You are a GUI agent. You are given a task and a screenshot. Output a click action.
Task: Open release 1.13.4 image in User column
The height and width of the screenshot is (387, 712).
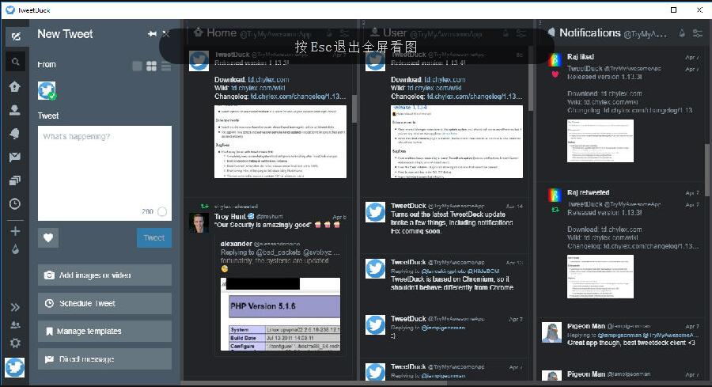(x=456, y=141)
